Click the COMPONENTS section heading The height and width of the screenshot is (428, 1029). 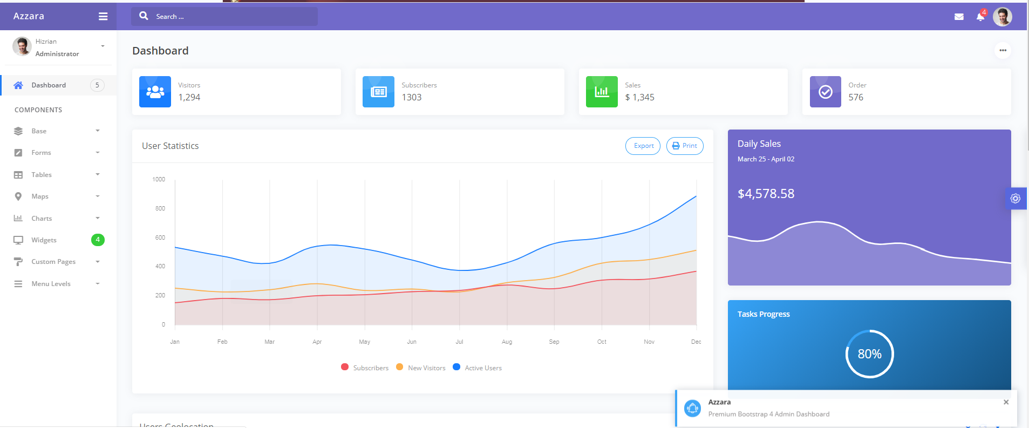[38, 110]
